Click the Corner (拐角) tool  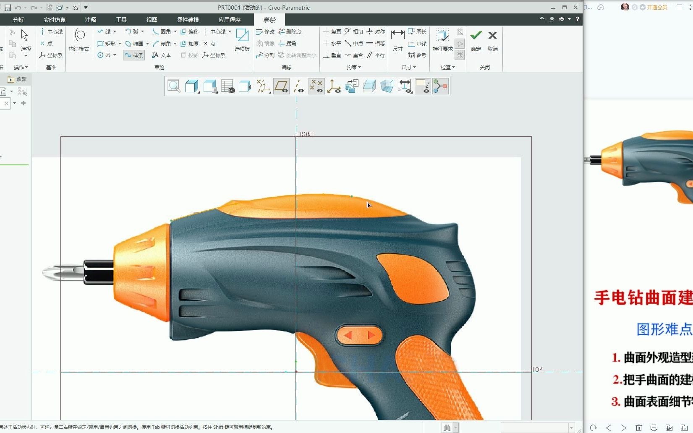click(x=288, y=43)
